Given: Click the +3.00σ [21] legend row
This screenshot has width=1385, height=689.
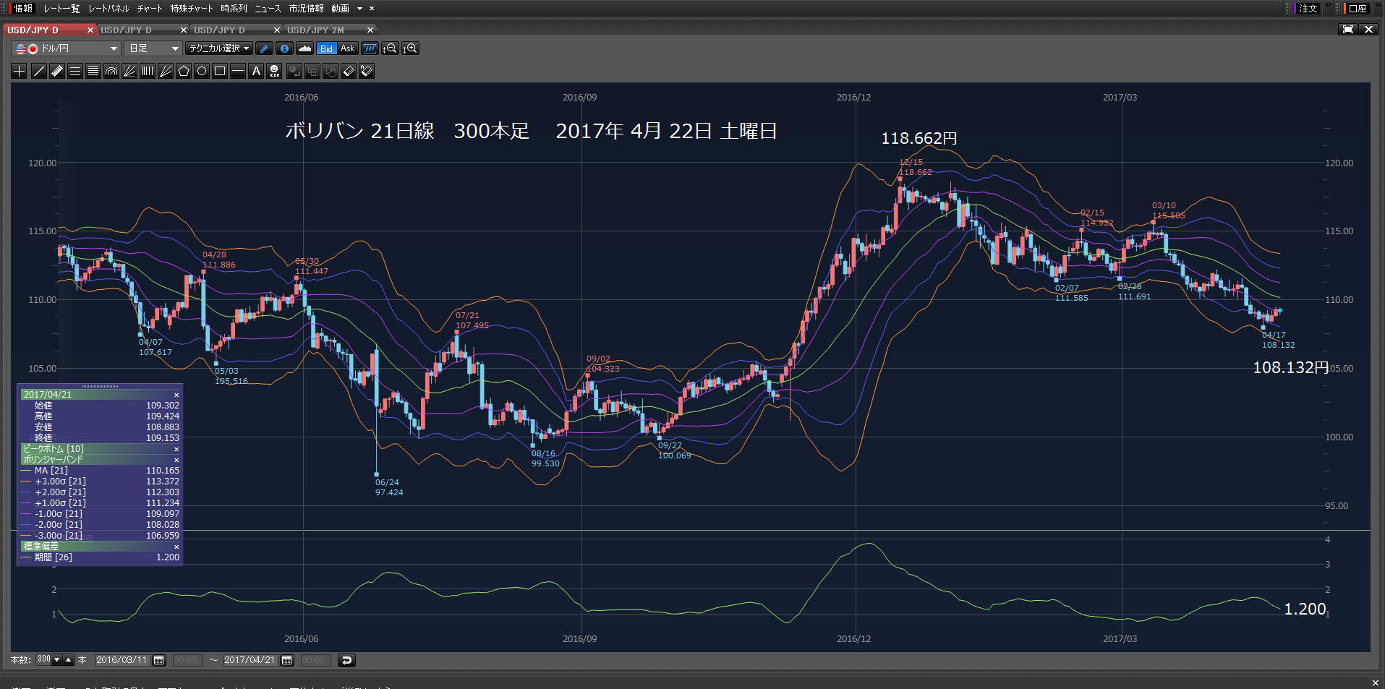Looking at the screenshot, I should coord(100,482).
